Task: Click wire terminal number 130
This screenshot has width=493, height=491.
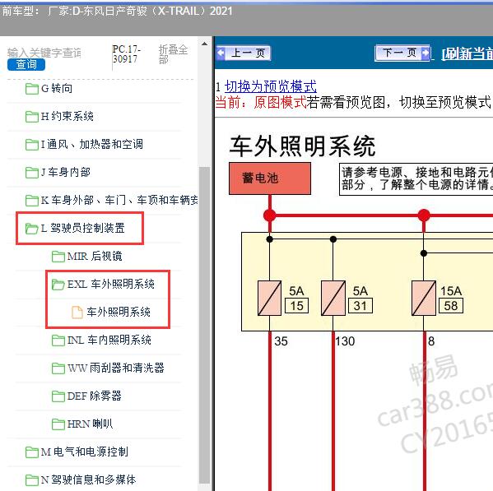Action: 345,341
